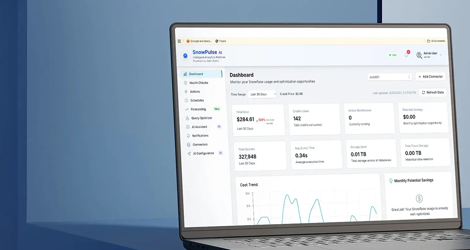
Task: Go to Forecasting in the sidebar
Action: 198,110
